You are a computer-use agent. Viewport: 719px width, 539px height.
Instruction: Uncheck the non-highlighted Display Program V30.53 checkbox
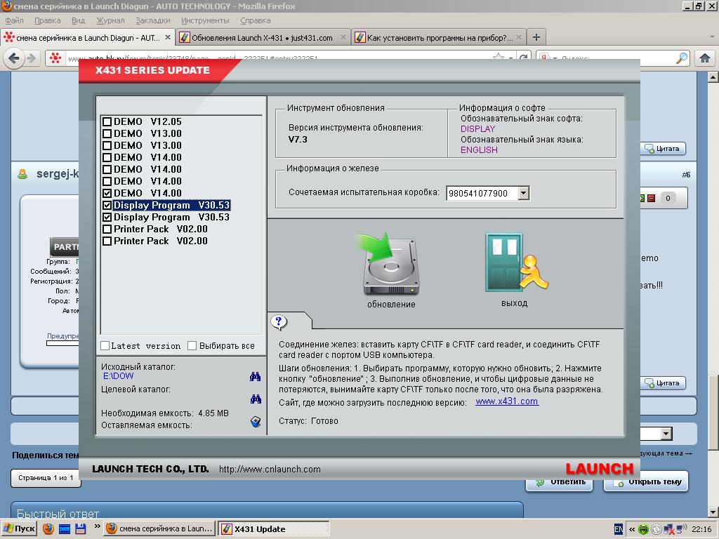click(107, 217)
